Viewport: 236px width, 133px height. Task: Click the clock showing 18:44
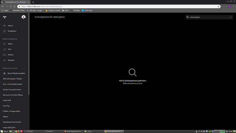tap(230, 131)
